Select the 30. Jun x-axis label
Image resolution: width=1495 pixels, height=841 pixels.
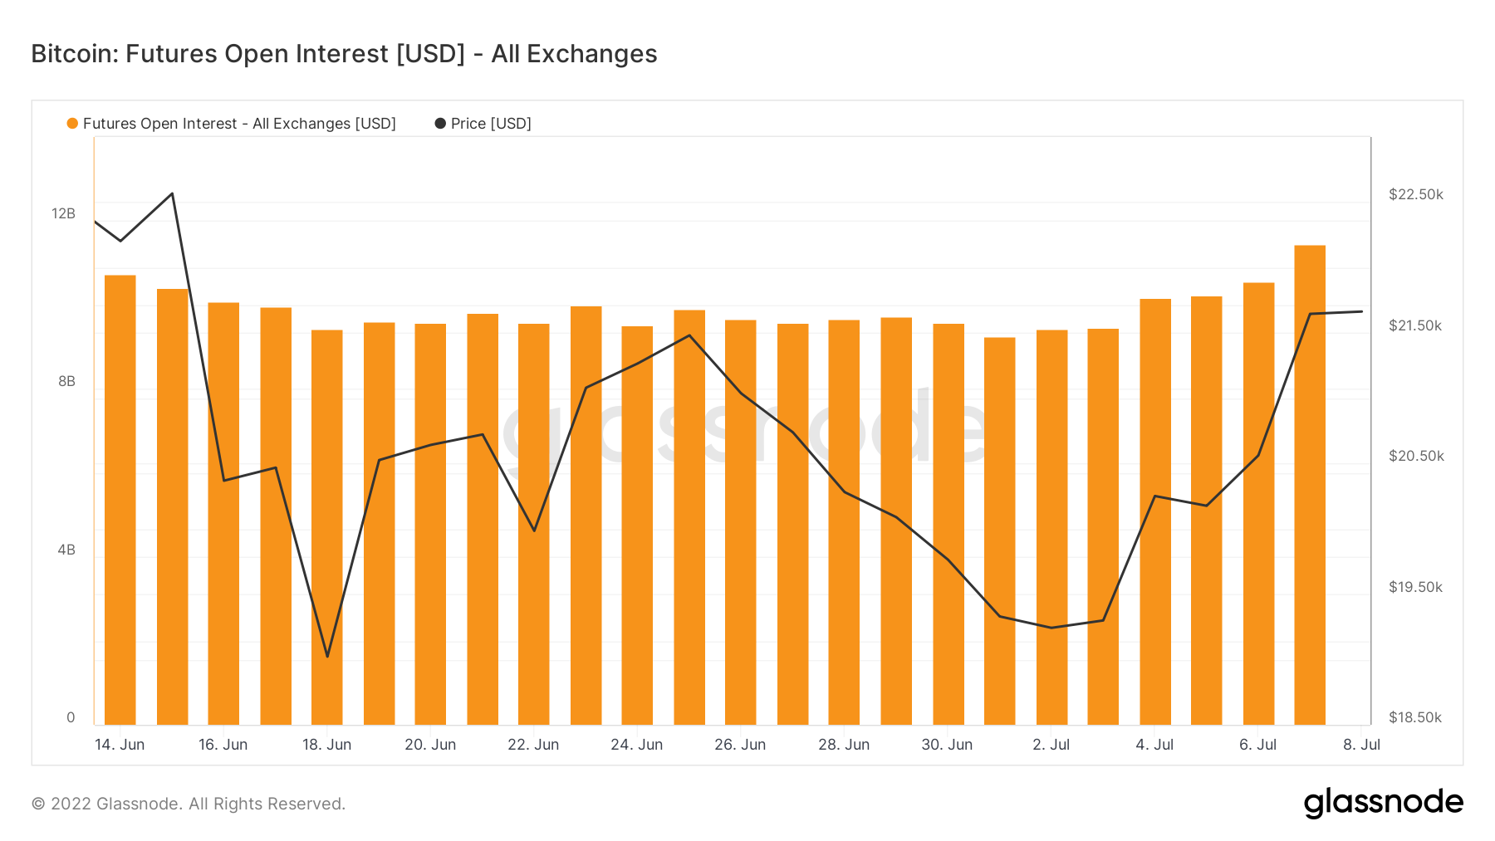click(947, 745)
